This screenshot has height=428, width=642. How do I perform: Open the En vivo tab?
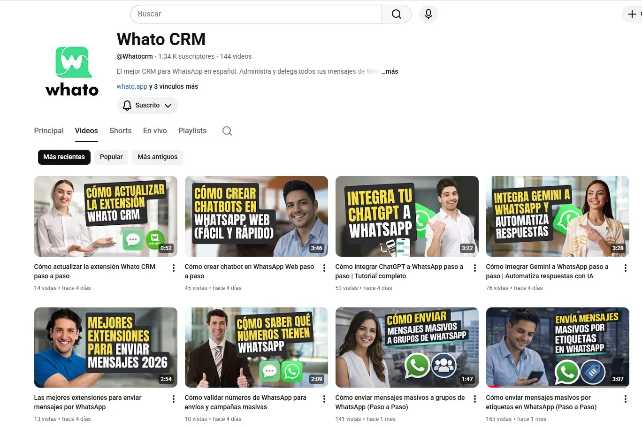coord(155,131)
